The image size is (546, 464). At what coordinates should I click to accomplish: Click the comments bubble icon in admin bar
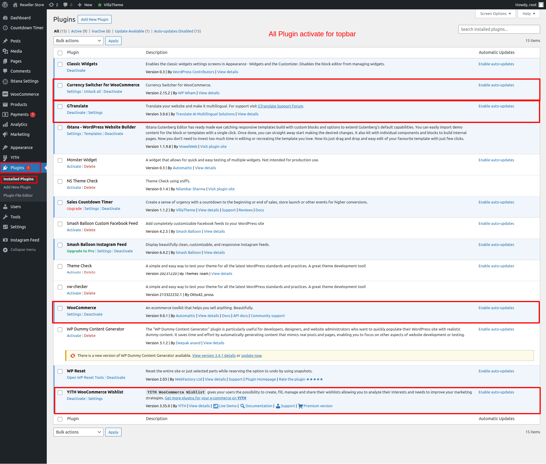coord(66,5)
